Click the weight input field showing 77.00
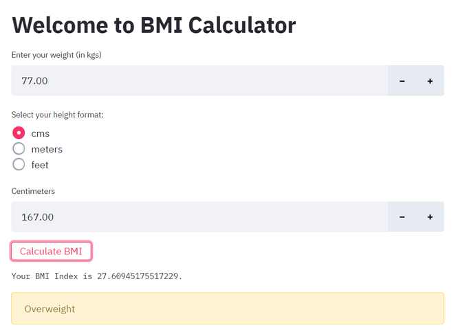 pyautogui.click(x=199, y=81)
